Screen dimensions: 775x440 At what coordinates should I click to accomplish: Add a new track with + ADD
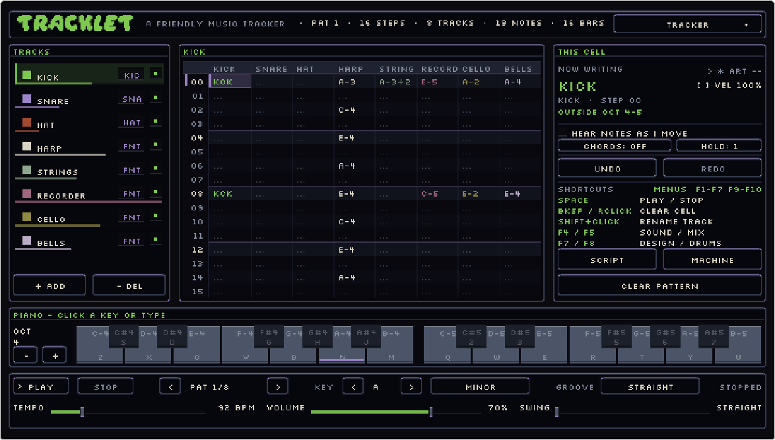click(50, 286)
